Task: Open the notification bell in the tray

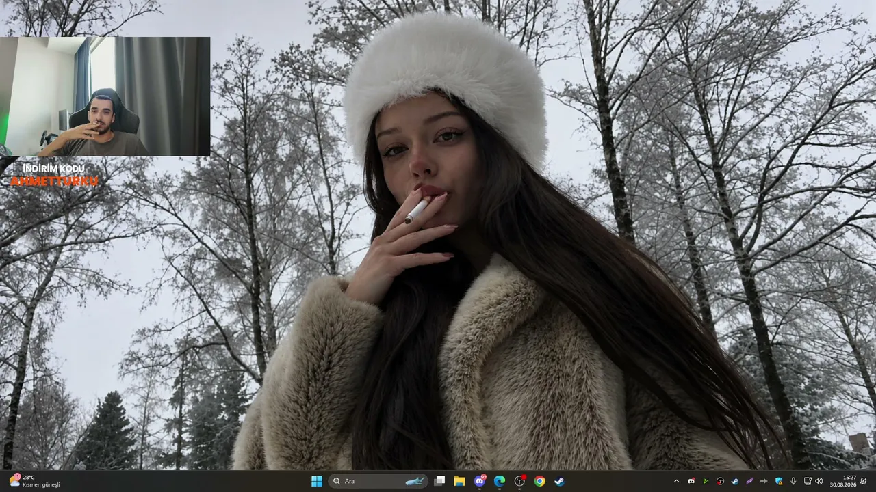Action: [x=864, y=481]
